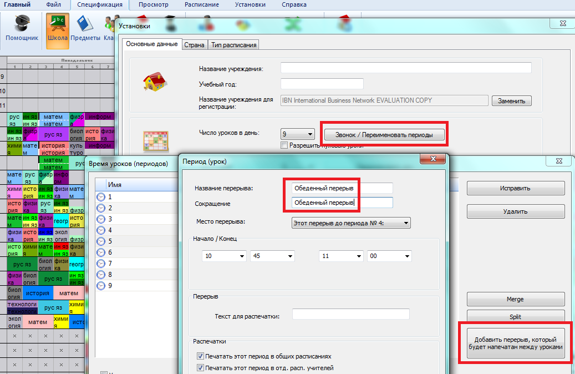Click the Текст для распечатки field
Screen dimensions: 575x374
pyautogui.click(x=350, y=315)
